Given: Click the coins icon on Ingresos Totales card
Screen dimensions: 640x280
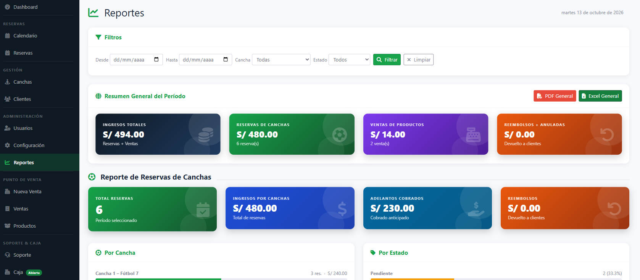Looking at the screenshot, I should click(206, 134).
